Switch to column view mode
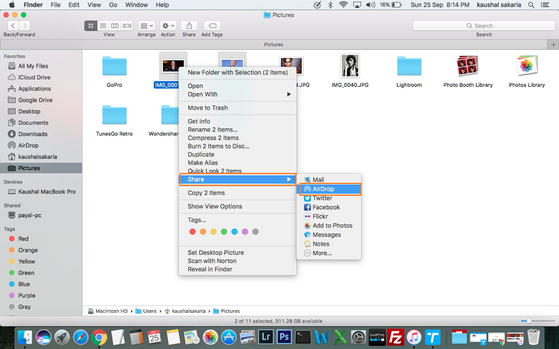559x349 pixels. pyautogui.click(x=115, y=26)
